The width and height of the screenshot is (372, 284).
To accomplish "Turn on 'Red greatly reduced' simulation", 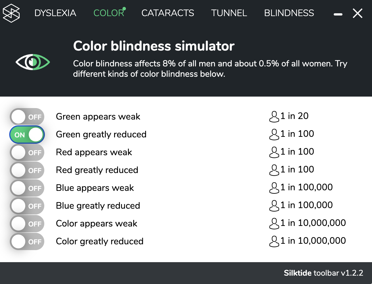I will click(x=27, y=170).
